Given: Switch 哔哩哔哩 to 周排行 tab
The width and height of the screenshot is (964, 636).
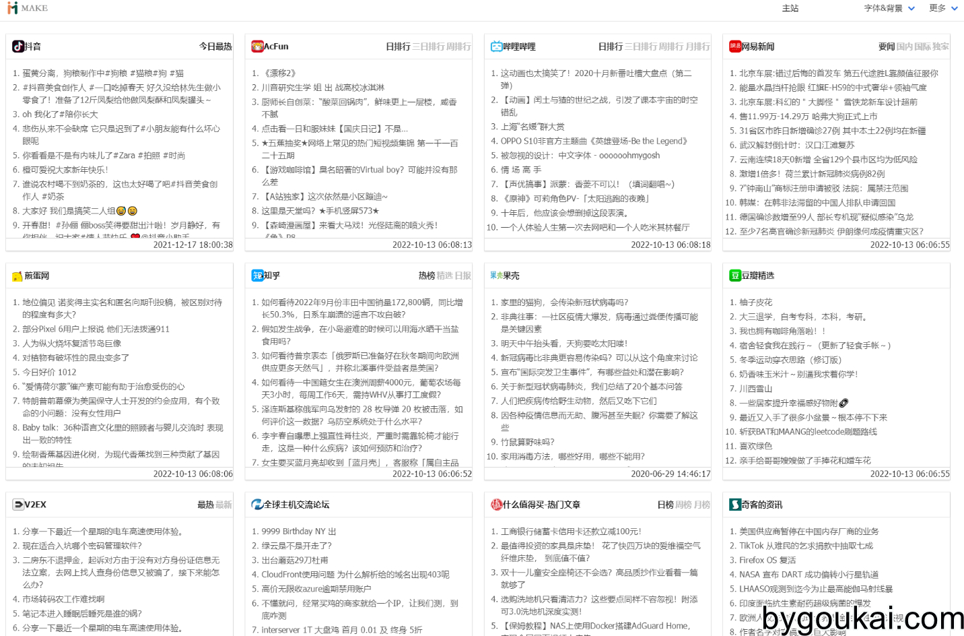Looking at the screenshot, I should click(671, 46).
